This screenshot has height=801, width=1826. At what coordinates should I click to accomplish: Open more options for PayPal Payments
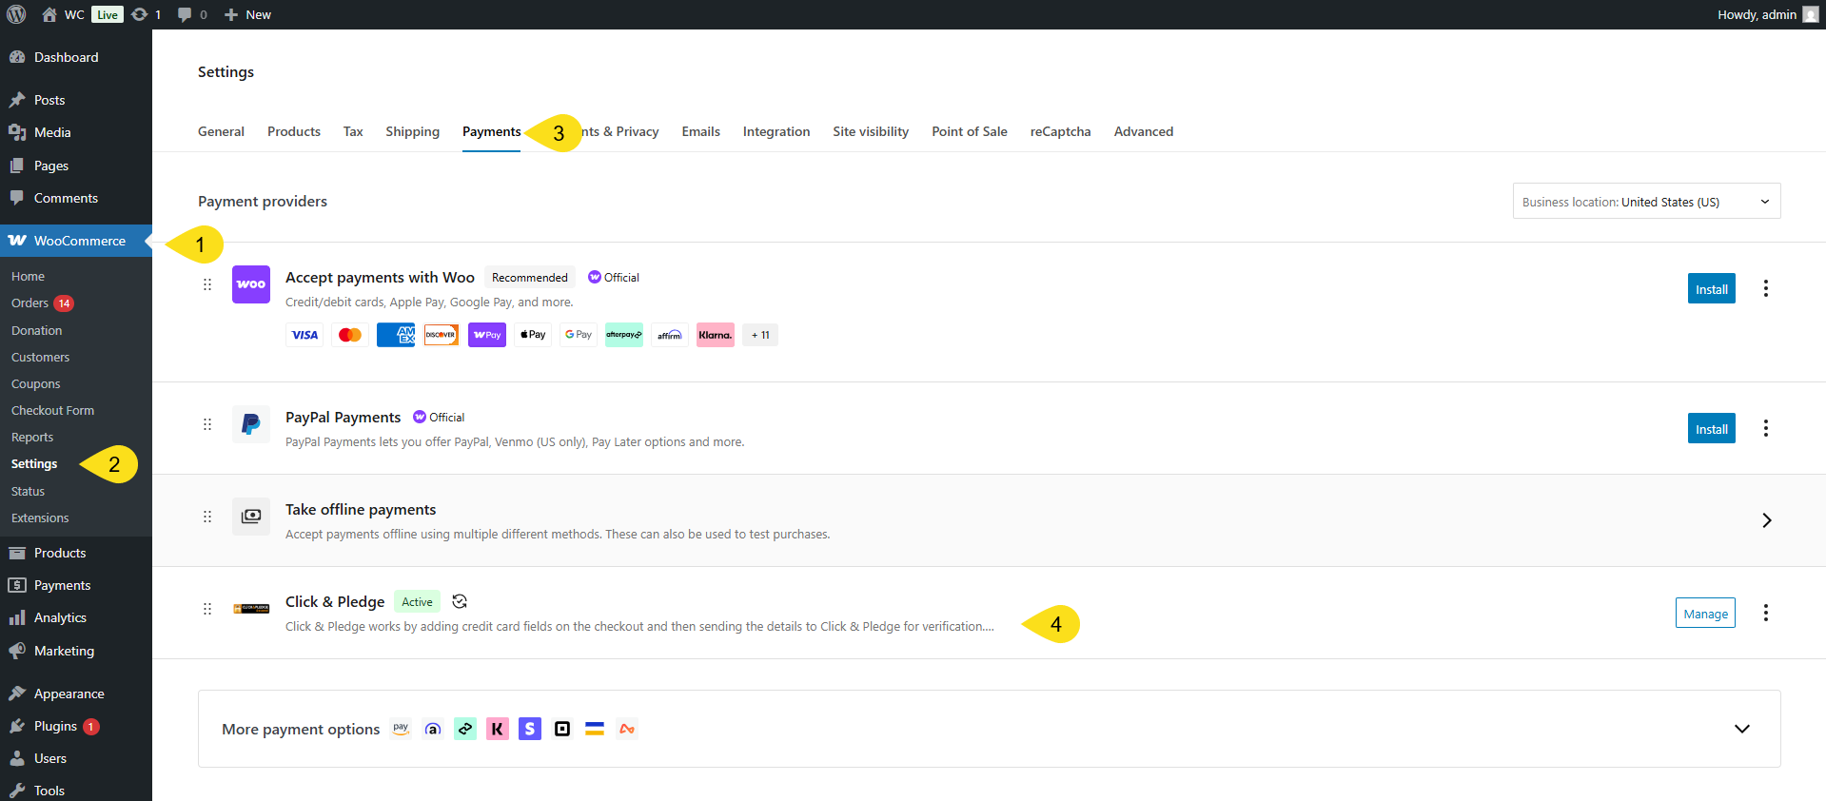[x=1766, y=428]
